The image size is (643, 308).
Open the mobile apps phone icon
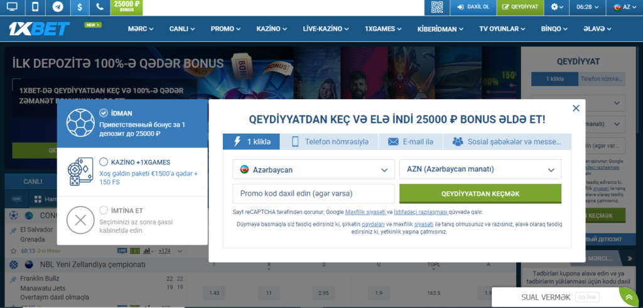(36, 7)
